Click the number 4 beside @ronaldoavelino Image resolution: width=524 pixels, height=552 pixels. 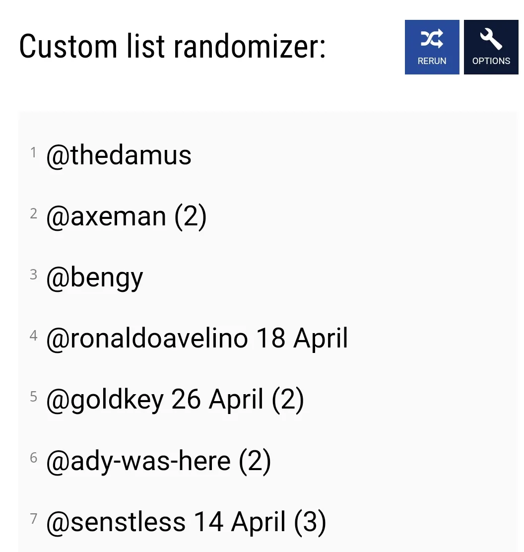pyautogui.click(x=34, y=336)
